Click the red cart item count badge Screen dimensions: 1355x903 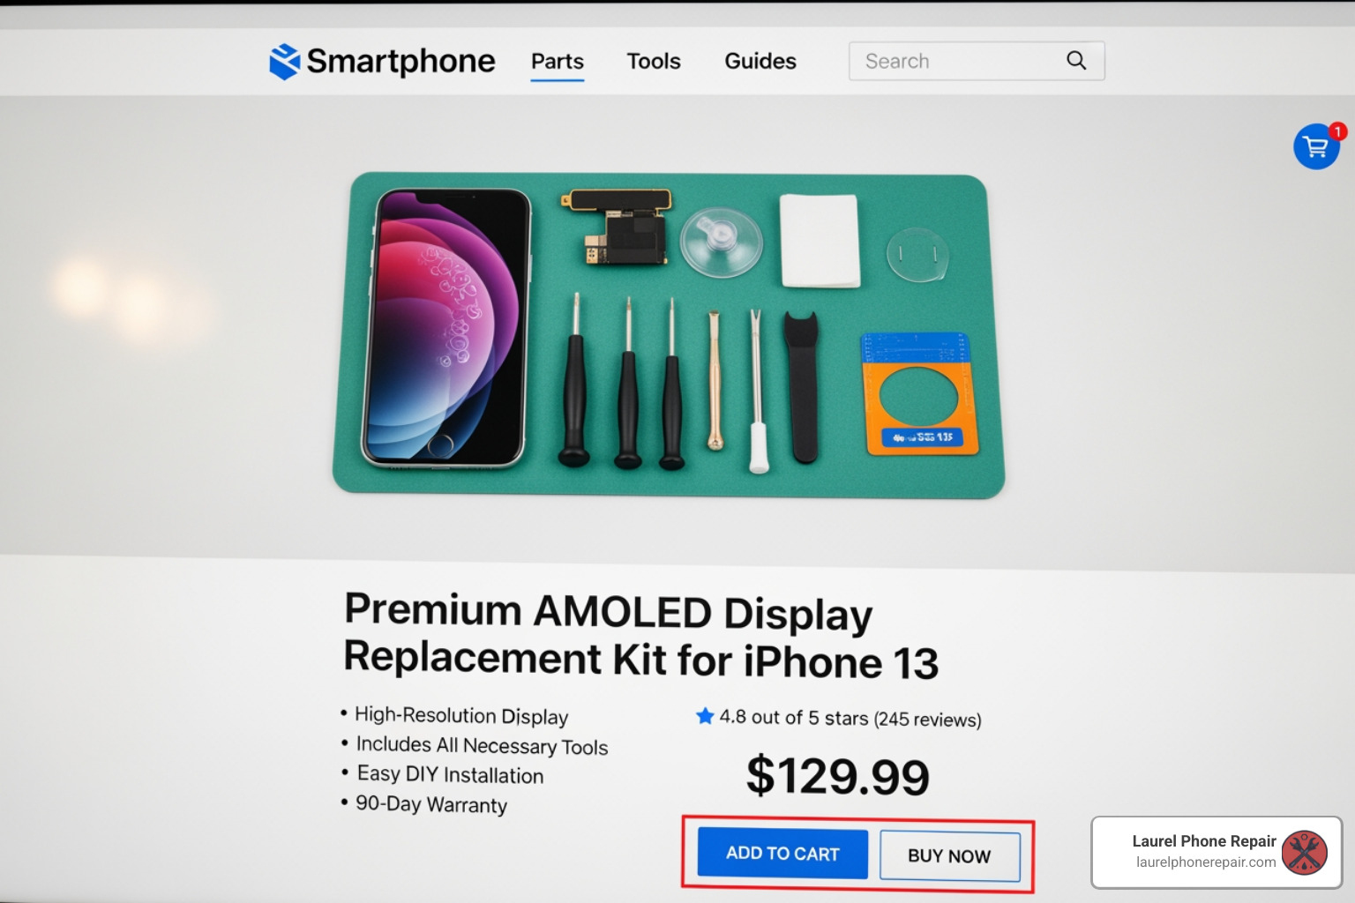tap(1336, 131)
